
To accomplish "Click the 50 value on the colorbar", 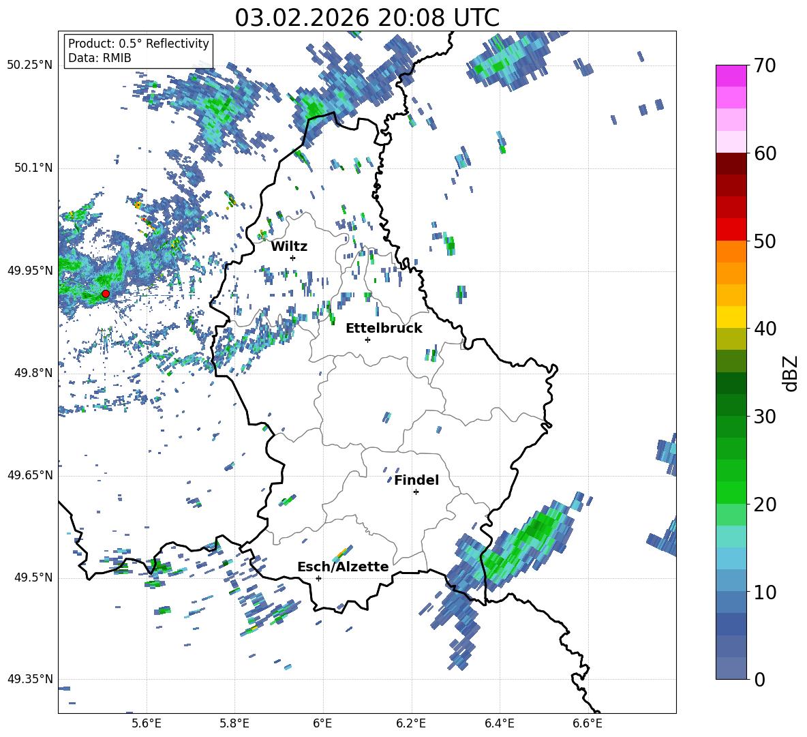I will (765, 241).
